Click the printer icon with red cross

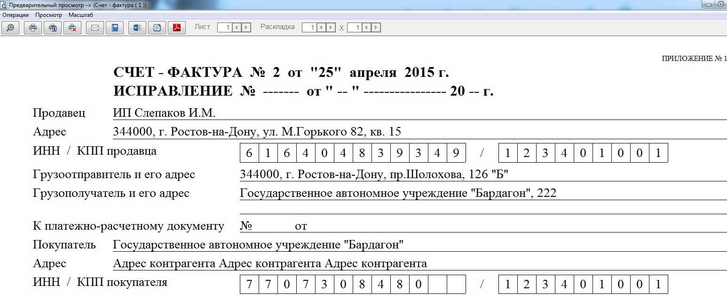point(72,28)
